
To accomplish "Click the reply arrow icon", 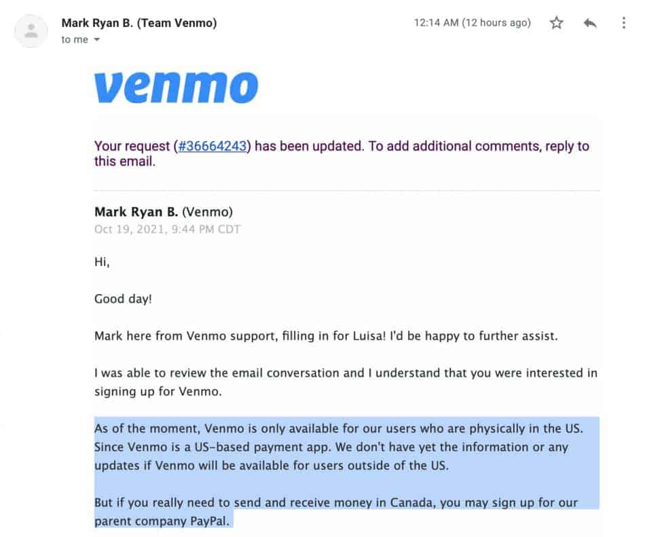I will coord(590,23).
